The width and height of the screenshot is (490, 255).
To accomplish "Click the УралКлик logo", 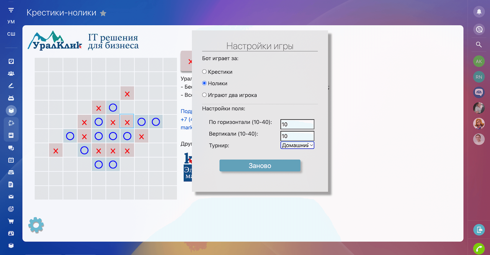I will click(55, 41).
